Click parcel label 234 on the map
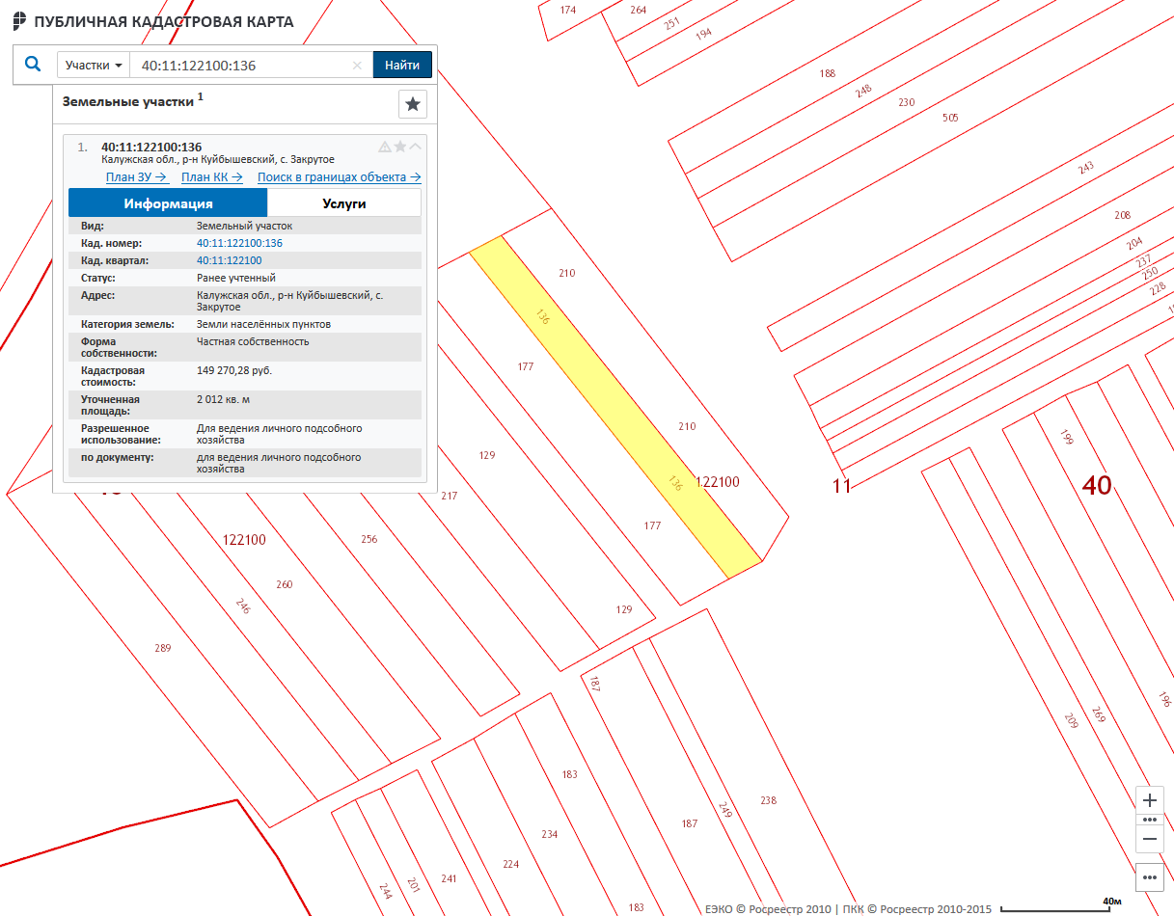The width and height of the screenshot is (1174, 916). [549, 834]
